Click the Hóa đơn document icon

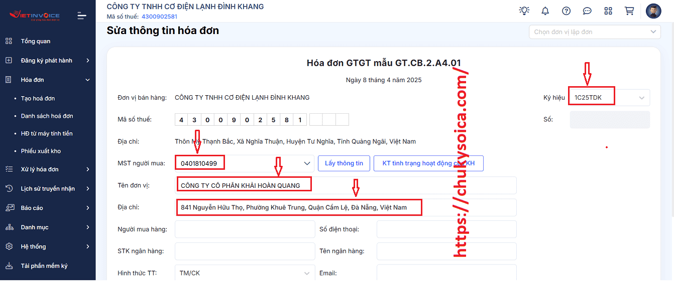[9, 80]
